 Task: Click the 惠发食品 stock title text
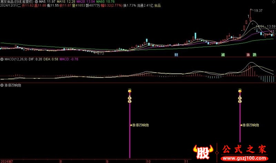(x=7, y=2)
